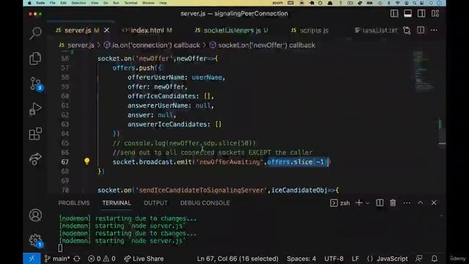
Task: Open the Selection menu in menu bar
Action: 78,3
